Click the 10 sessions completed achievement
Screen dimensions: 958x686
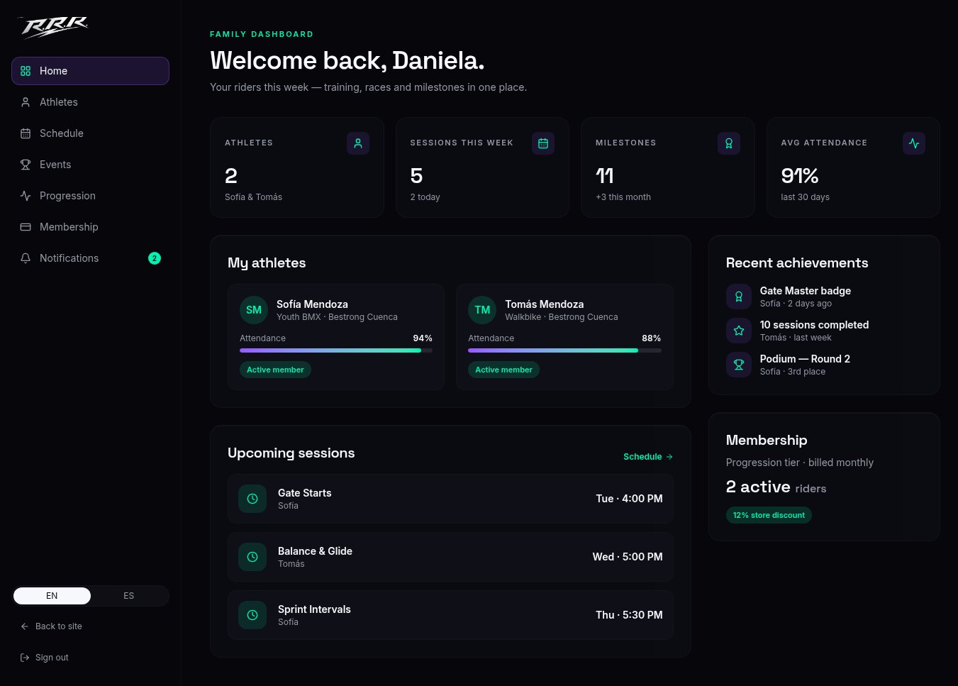pyautogui.click(x=814, y=325)
